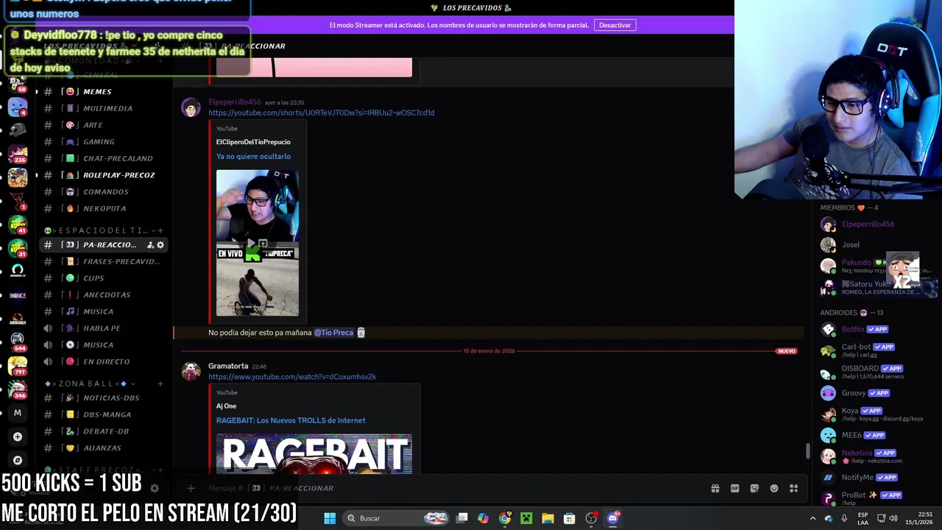Screen dimensions: 942x530
Task: Open the youtube.com/shorts link
Action: pyautogui.click(x=321, y=113)
